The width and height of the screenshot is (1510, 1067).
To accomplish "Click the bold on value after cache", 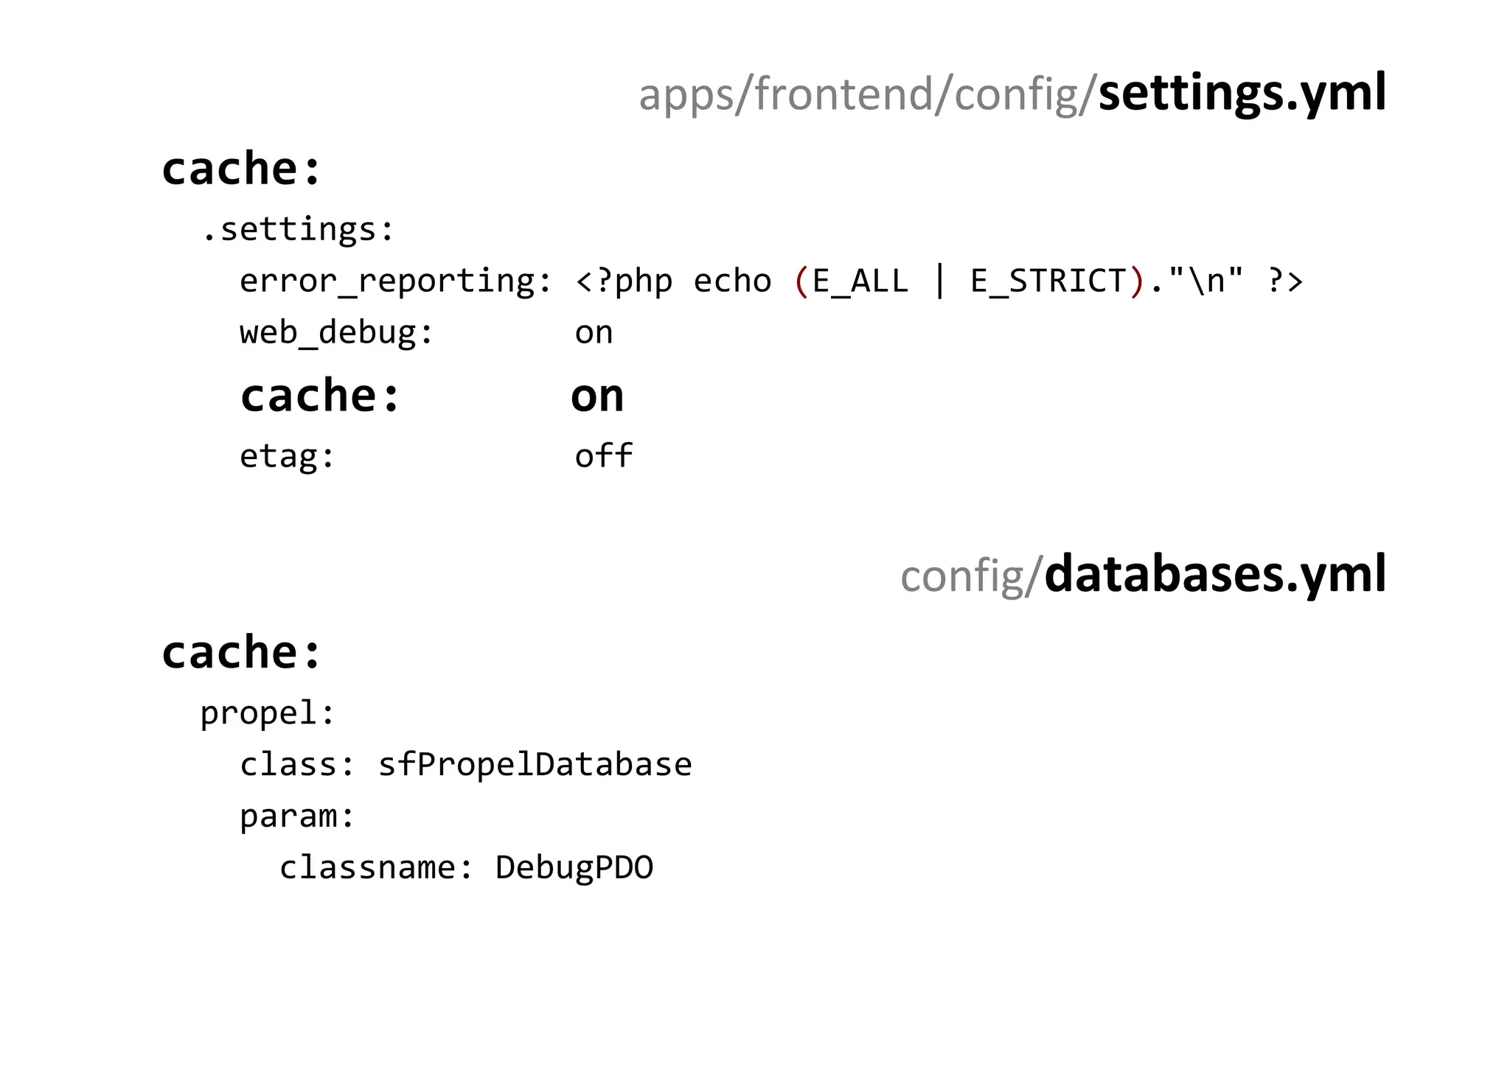I will (597, 396).
